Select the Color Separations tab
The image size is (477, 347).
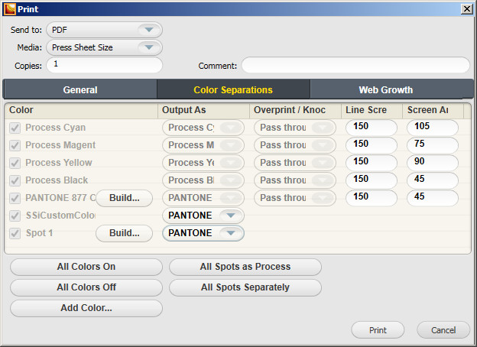233,89
